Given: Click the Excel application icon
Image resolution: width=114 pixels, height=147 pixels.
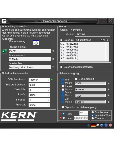Looking at the screenshot, I should 4,51.
